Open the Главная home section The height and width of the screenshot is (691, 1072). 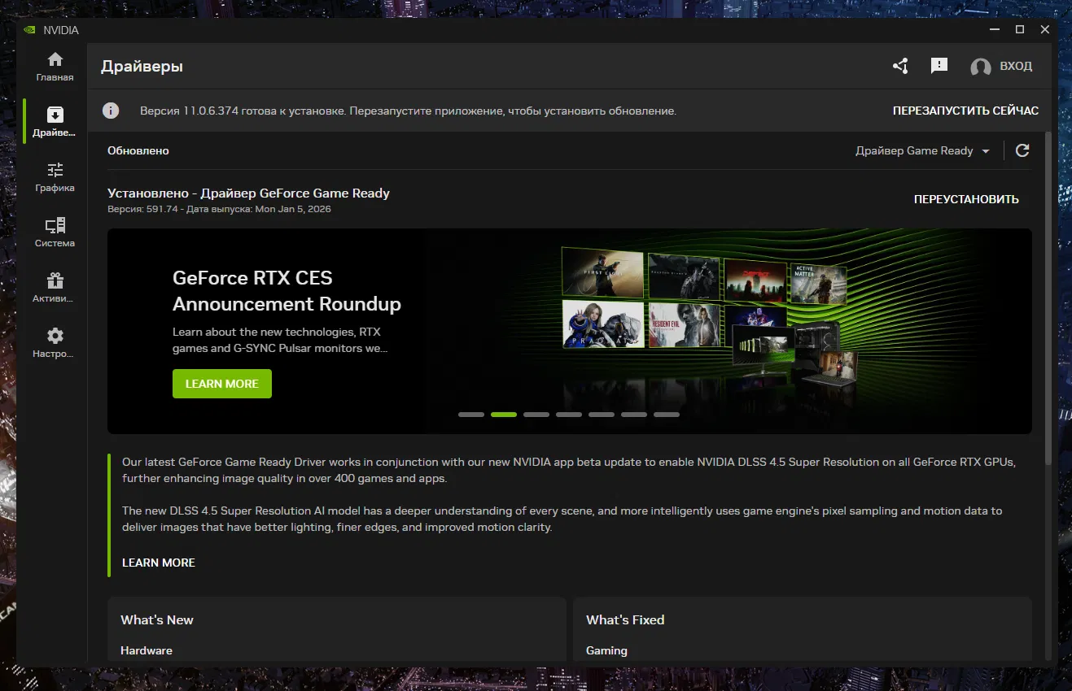coord(55,67)
